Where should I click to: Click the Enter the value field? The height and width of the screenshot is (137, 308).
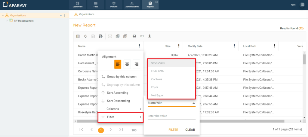171,116
